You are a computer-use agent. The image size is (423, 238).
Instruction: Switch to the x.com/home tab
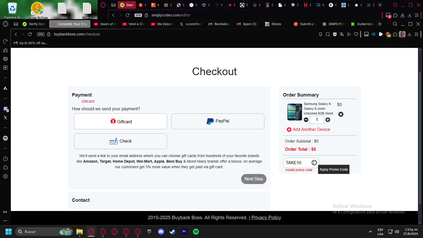click(x=191, y=24)
